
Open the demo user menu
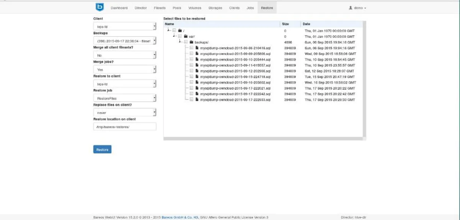point(357,8)
